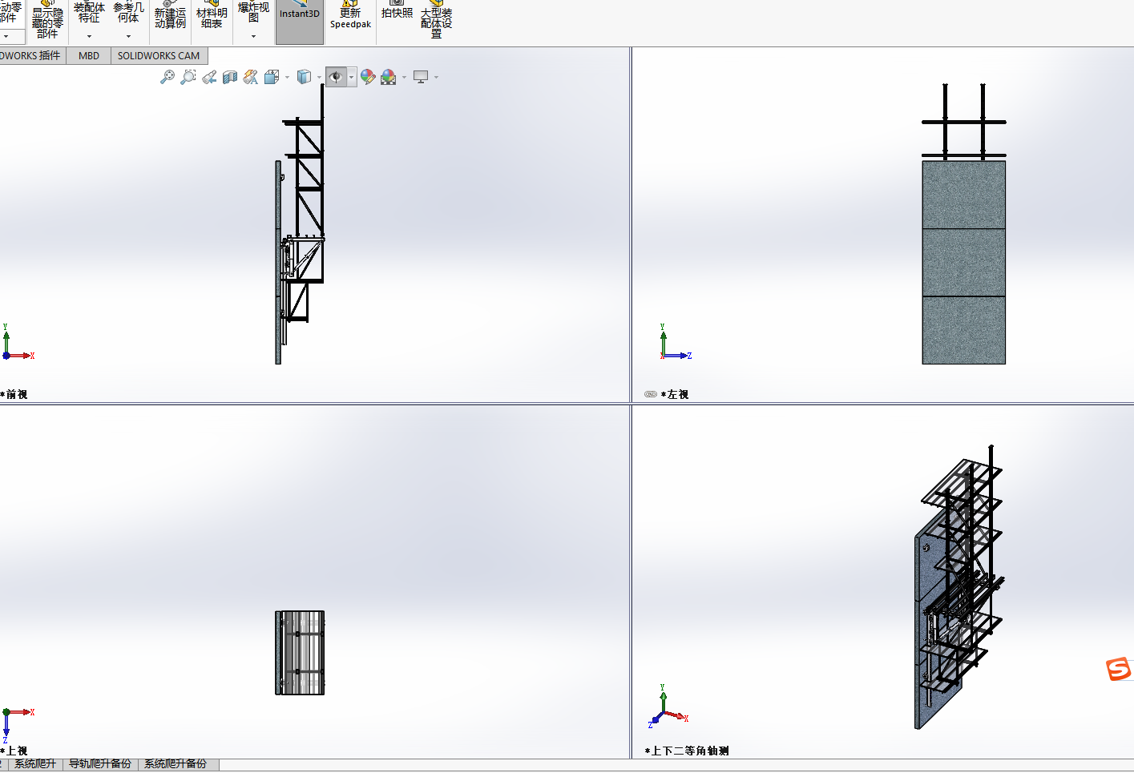Click the scaffold model in the front view
This screenshot has height=773, width=1134.
[300, 224]
